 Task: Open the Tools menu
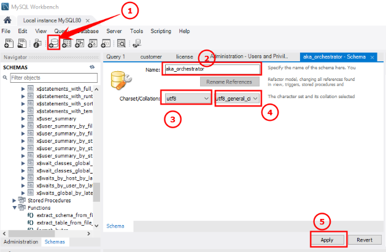136,31
